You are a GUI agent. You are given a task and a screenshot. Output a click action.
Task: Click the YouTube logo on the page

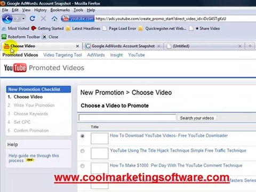(15, 68)
